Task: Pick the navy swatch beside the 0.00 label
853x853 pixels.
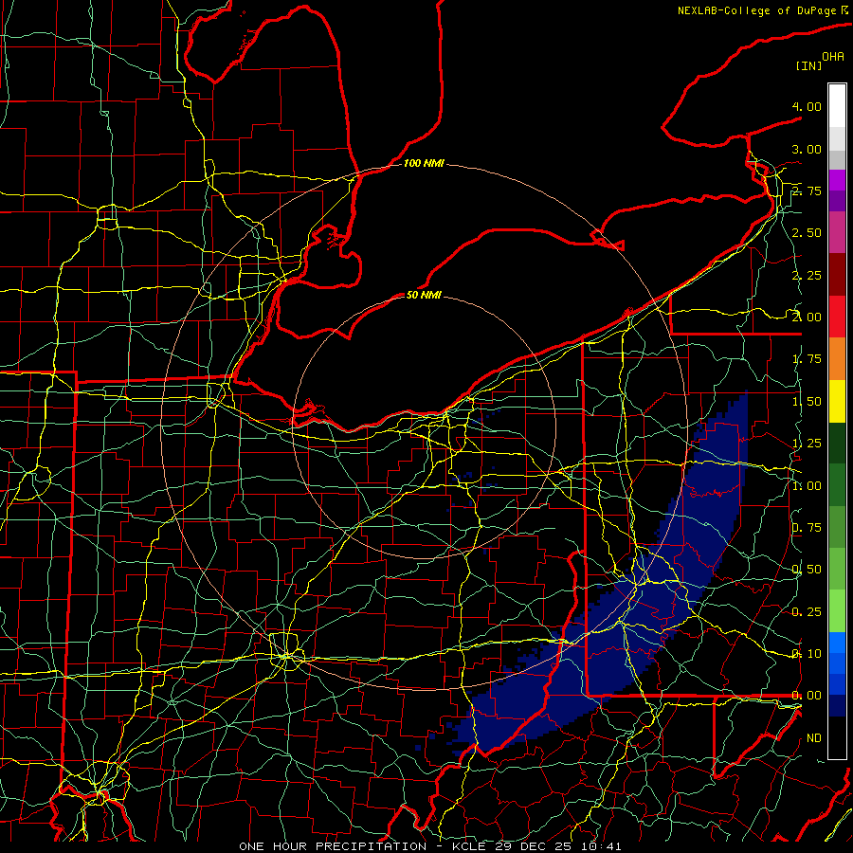Action: [837, 706]
